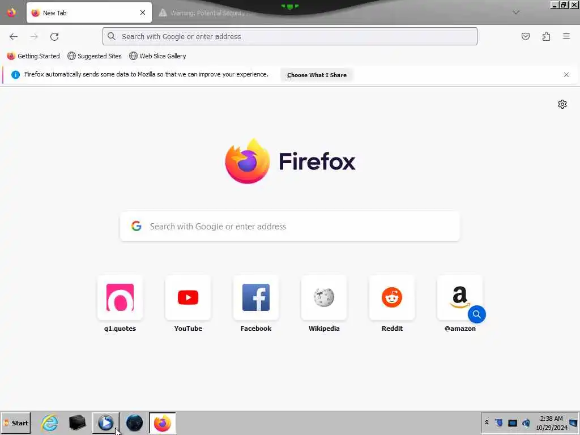Switch to the New Tab tab
Image resolution: width=580 pixels, height=435 pixels.
tap(89, 12)
